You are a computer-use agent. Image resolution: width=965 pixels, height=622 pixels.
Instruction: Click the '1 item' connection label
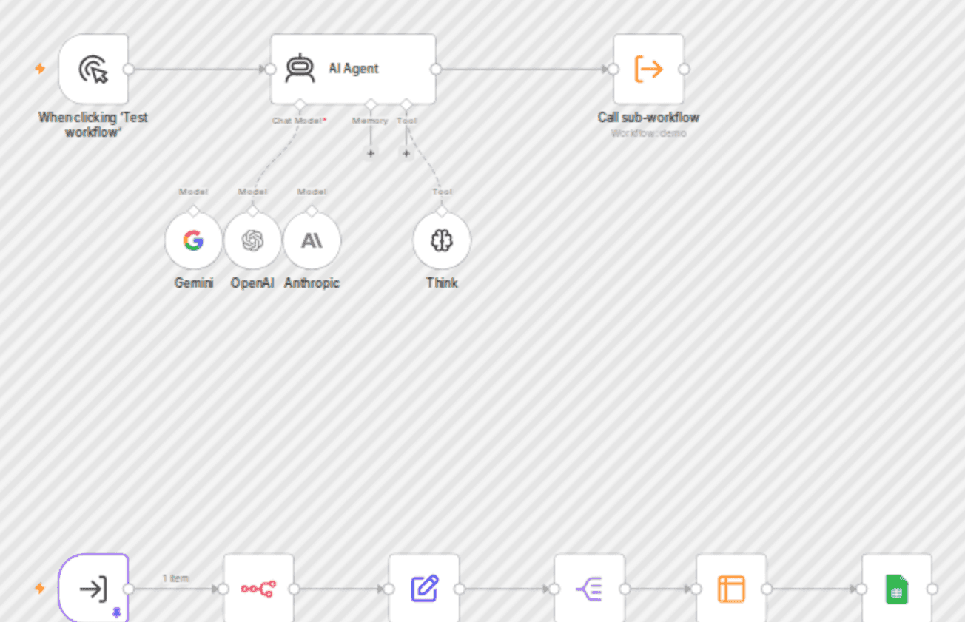coord(175,578)
